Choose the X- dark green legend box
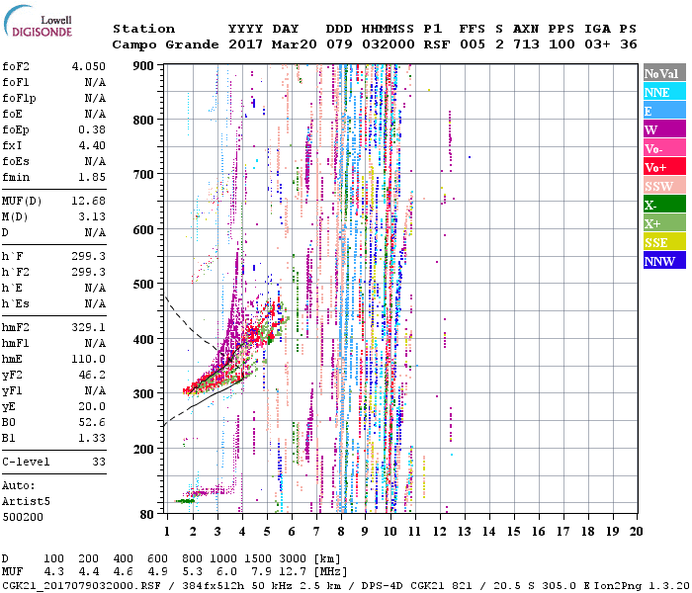 [664, 205]
